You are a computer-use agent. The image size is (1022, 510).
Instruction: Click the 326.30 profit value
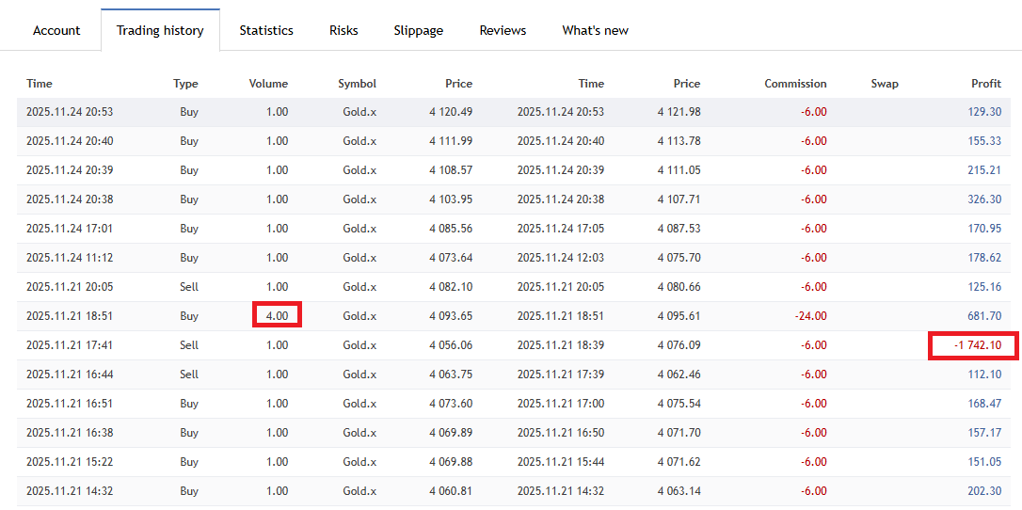[x=985, y=199]
